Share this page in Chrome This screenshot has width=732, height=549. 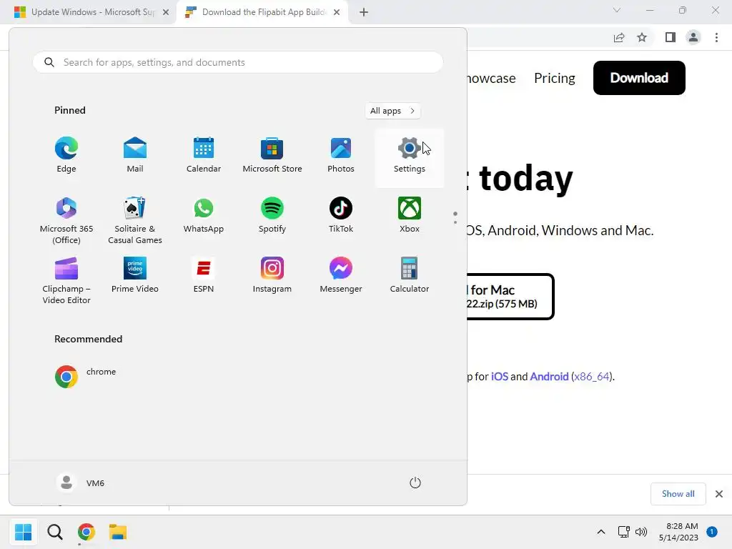click(x=619, y=37)
